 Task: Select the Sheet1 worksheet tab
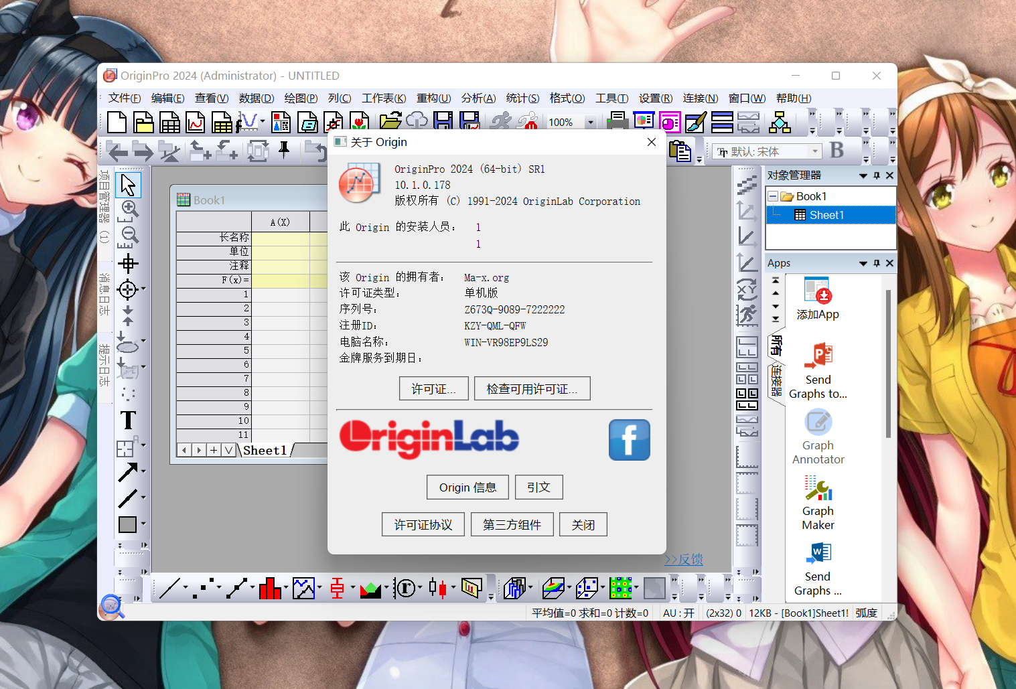pos(265,451)
